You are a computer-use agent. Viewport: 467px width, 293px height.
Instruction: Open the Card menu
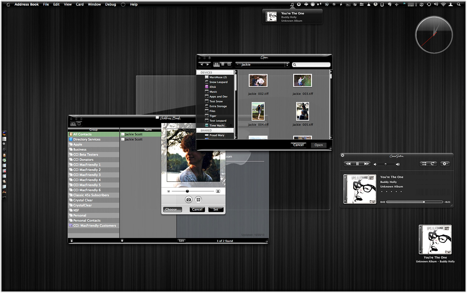click(x=80, y=4)
